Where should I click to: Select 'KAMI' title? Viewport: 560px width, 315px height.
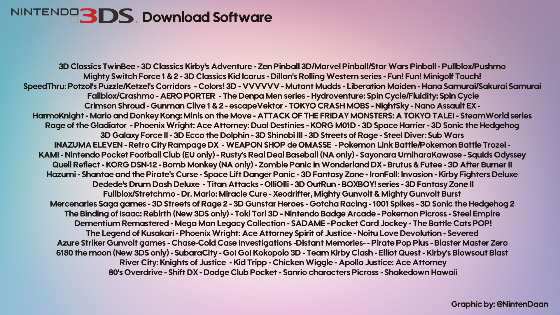point(49,155)
